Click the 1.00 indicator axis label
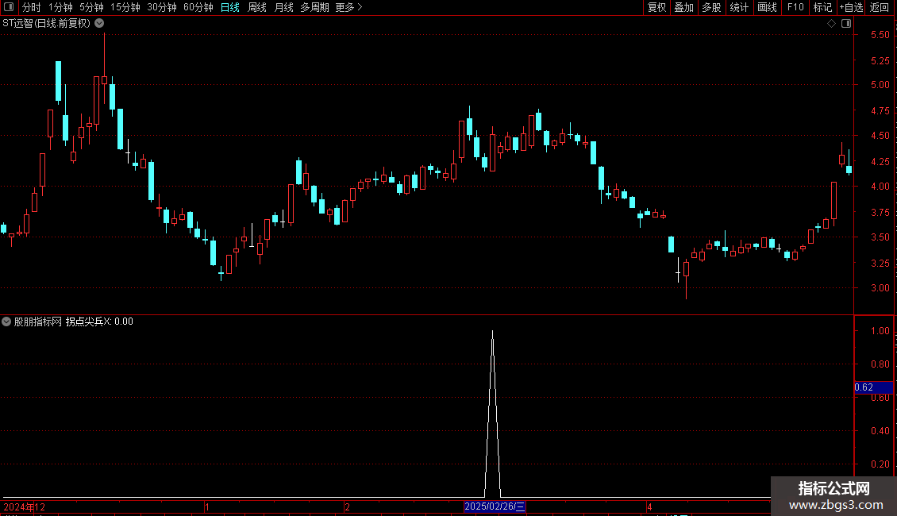This screenshot has height=516, width=897. point(880,331)
